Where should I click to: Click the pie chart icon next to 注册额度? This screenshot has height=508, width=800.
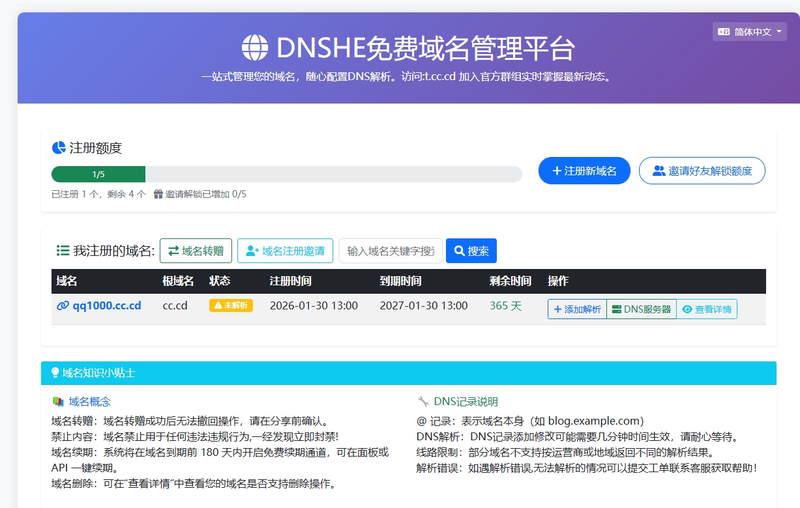click(59, 148)
